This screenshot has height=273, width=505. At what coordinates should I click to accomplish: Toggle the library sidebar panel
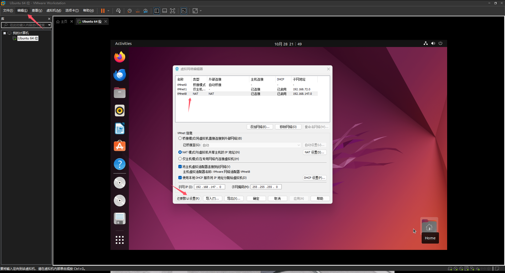pyautogui.click(x=156, y=11)
